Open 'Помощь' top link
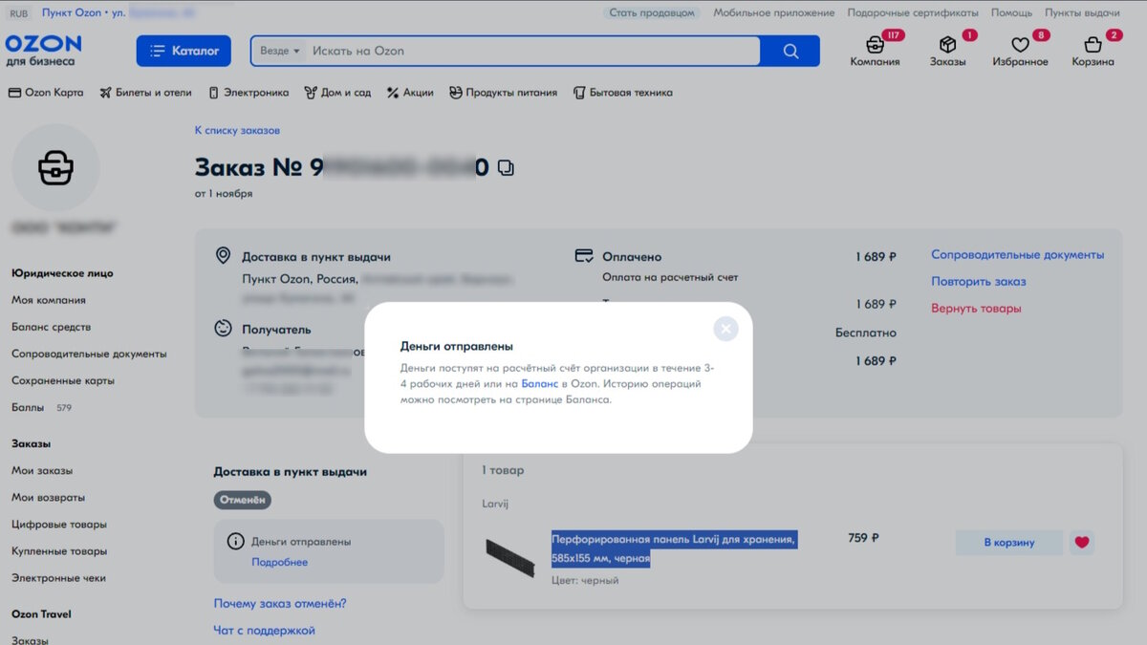Screen dimensions: 1147x645 1011,13
